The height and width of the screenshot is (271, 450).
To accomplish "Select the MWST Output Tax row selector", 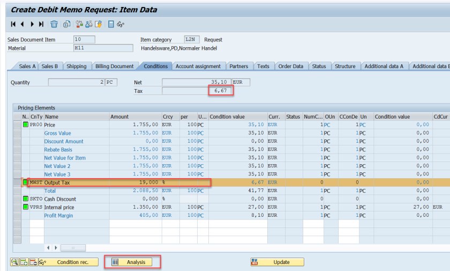I will 17,182.
